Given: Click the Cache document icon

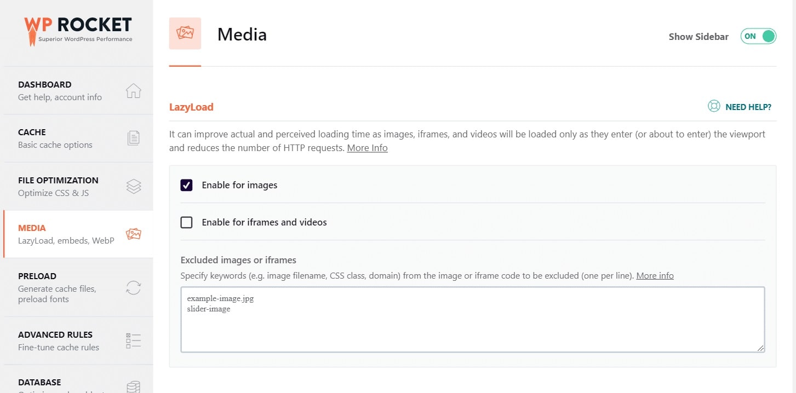Looking at the screenshot, I should click(134, 138).
